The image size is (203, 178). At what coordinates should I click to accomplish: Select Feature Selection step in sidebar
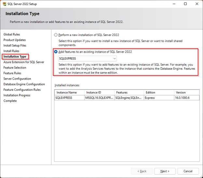(x=15, y=68)
